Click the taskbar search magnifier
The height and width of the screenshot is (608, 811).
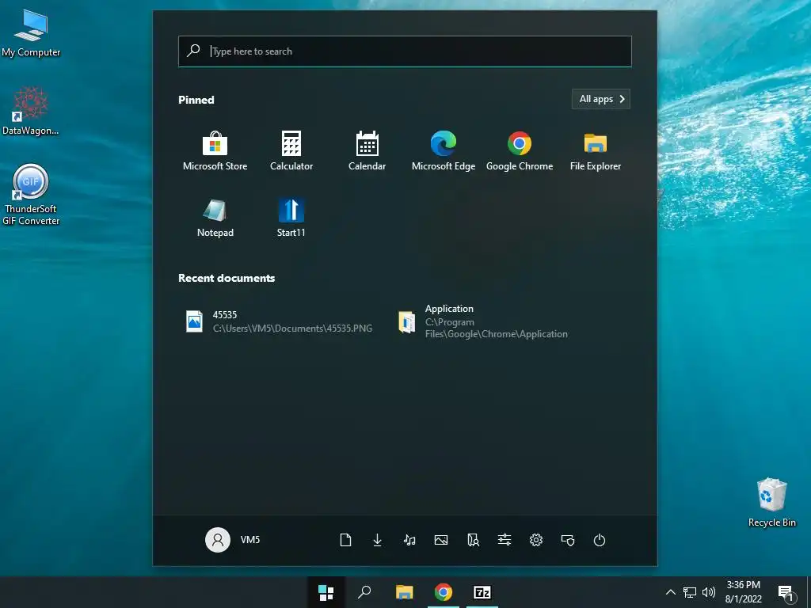click(364, 592)
